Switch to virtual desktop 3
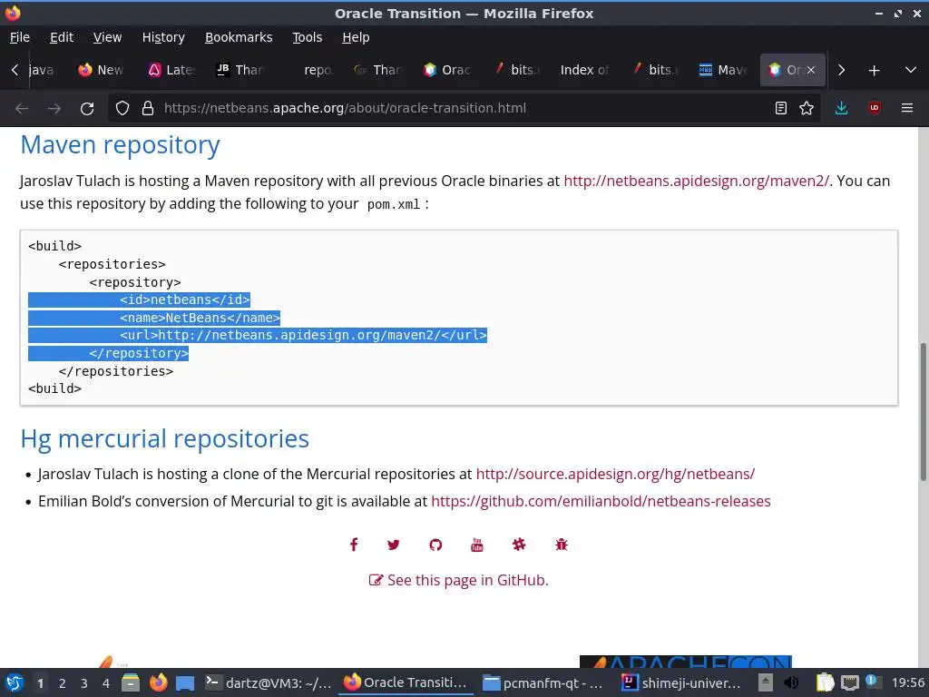The width and height of the screenshot is (929, 697). 84,683
